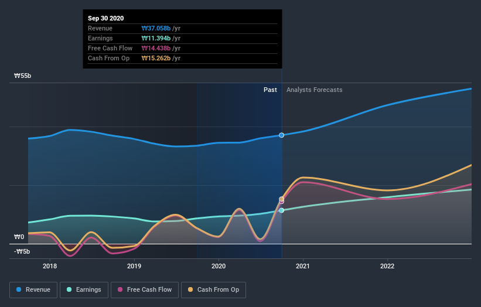The height and width of the screenshot is (307, 481).
Task: Select the 2019 x-axis label
Action: click(134, 266)
